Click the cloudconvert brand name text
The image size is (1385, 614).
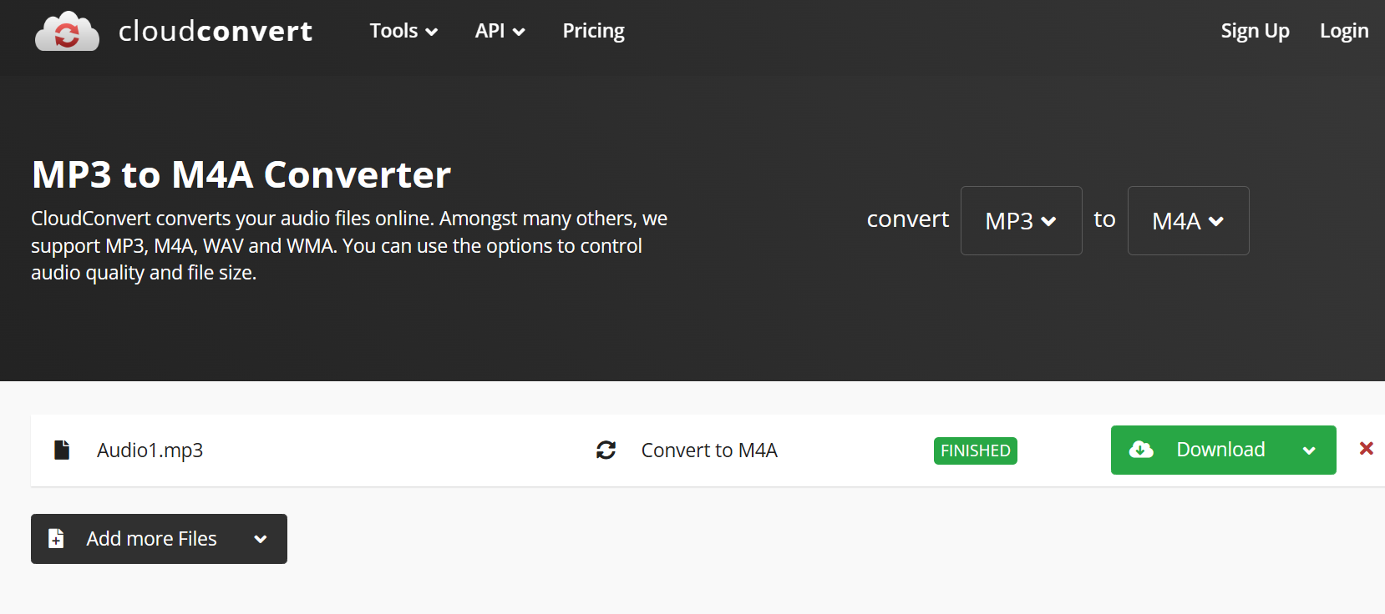click(x=216, y=31)
